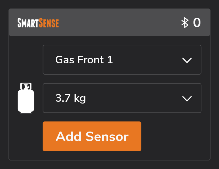Click the word "Sensor" on the orange button
Image resolution: width=219 pixels, height=169 pixels.
point(107,136)
